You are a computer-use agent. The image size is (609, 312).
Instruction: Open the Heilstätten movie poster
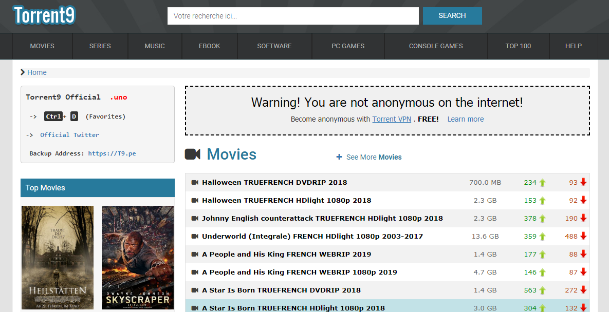(58, 258)
